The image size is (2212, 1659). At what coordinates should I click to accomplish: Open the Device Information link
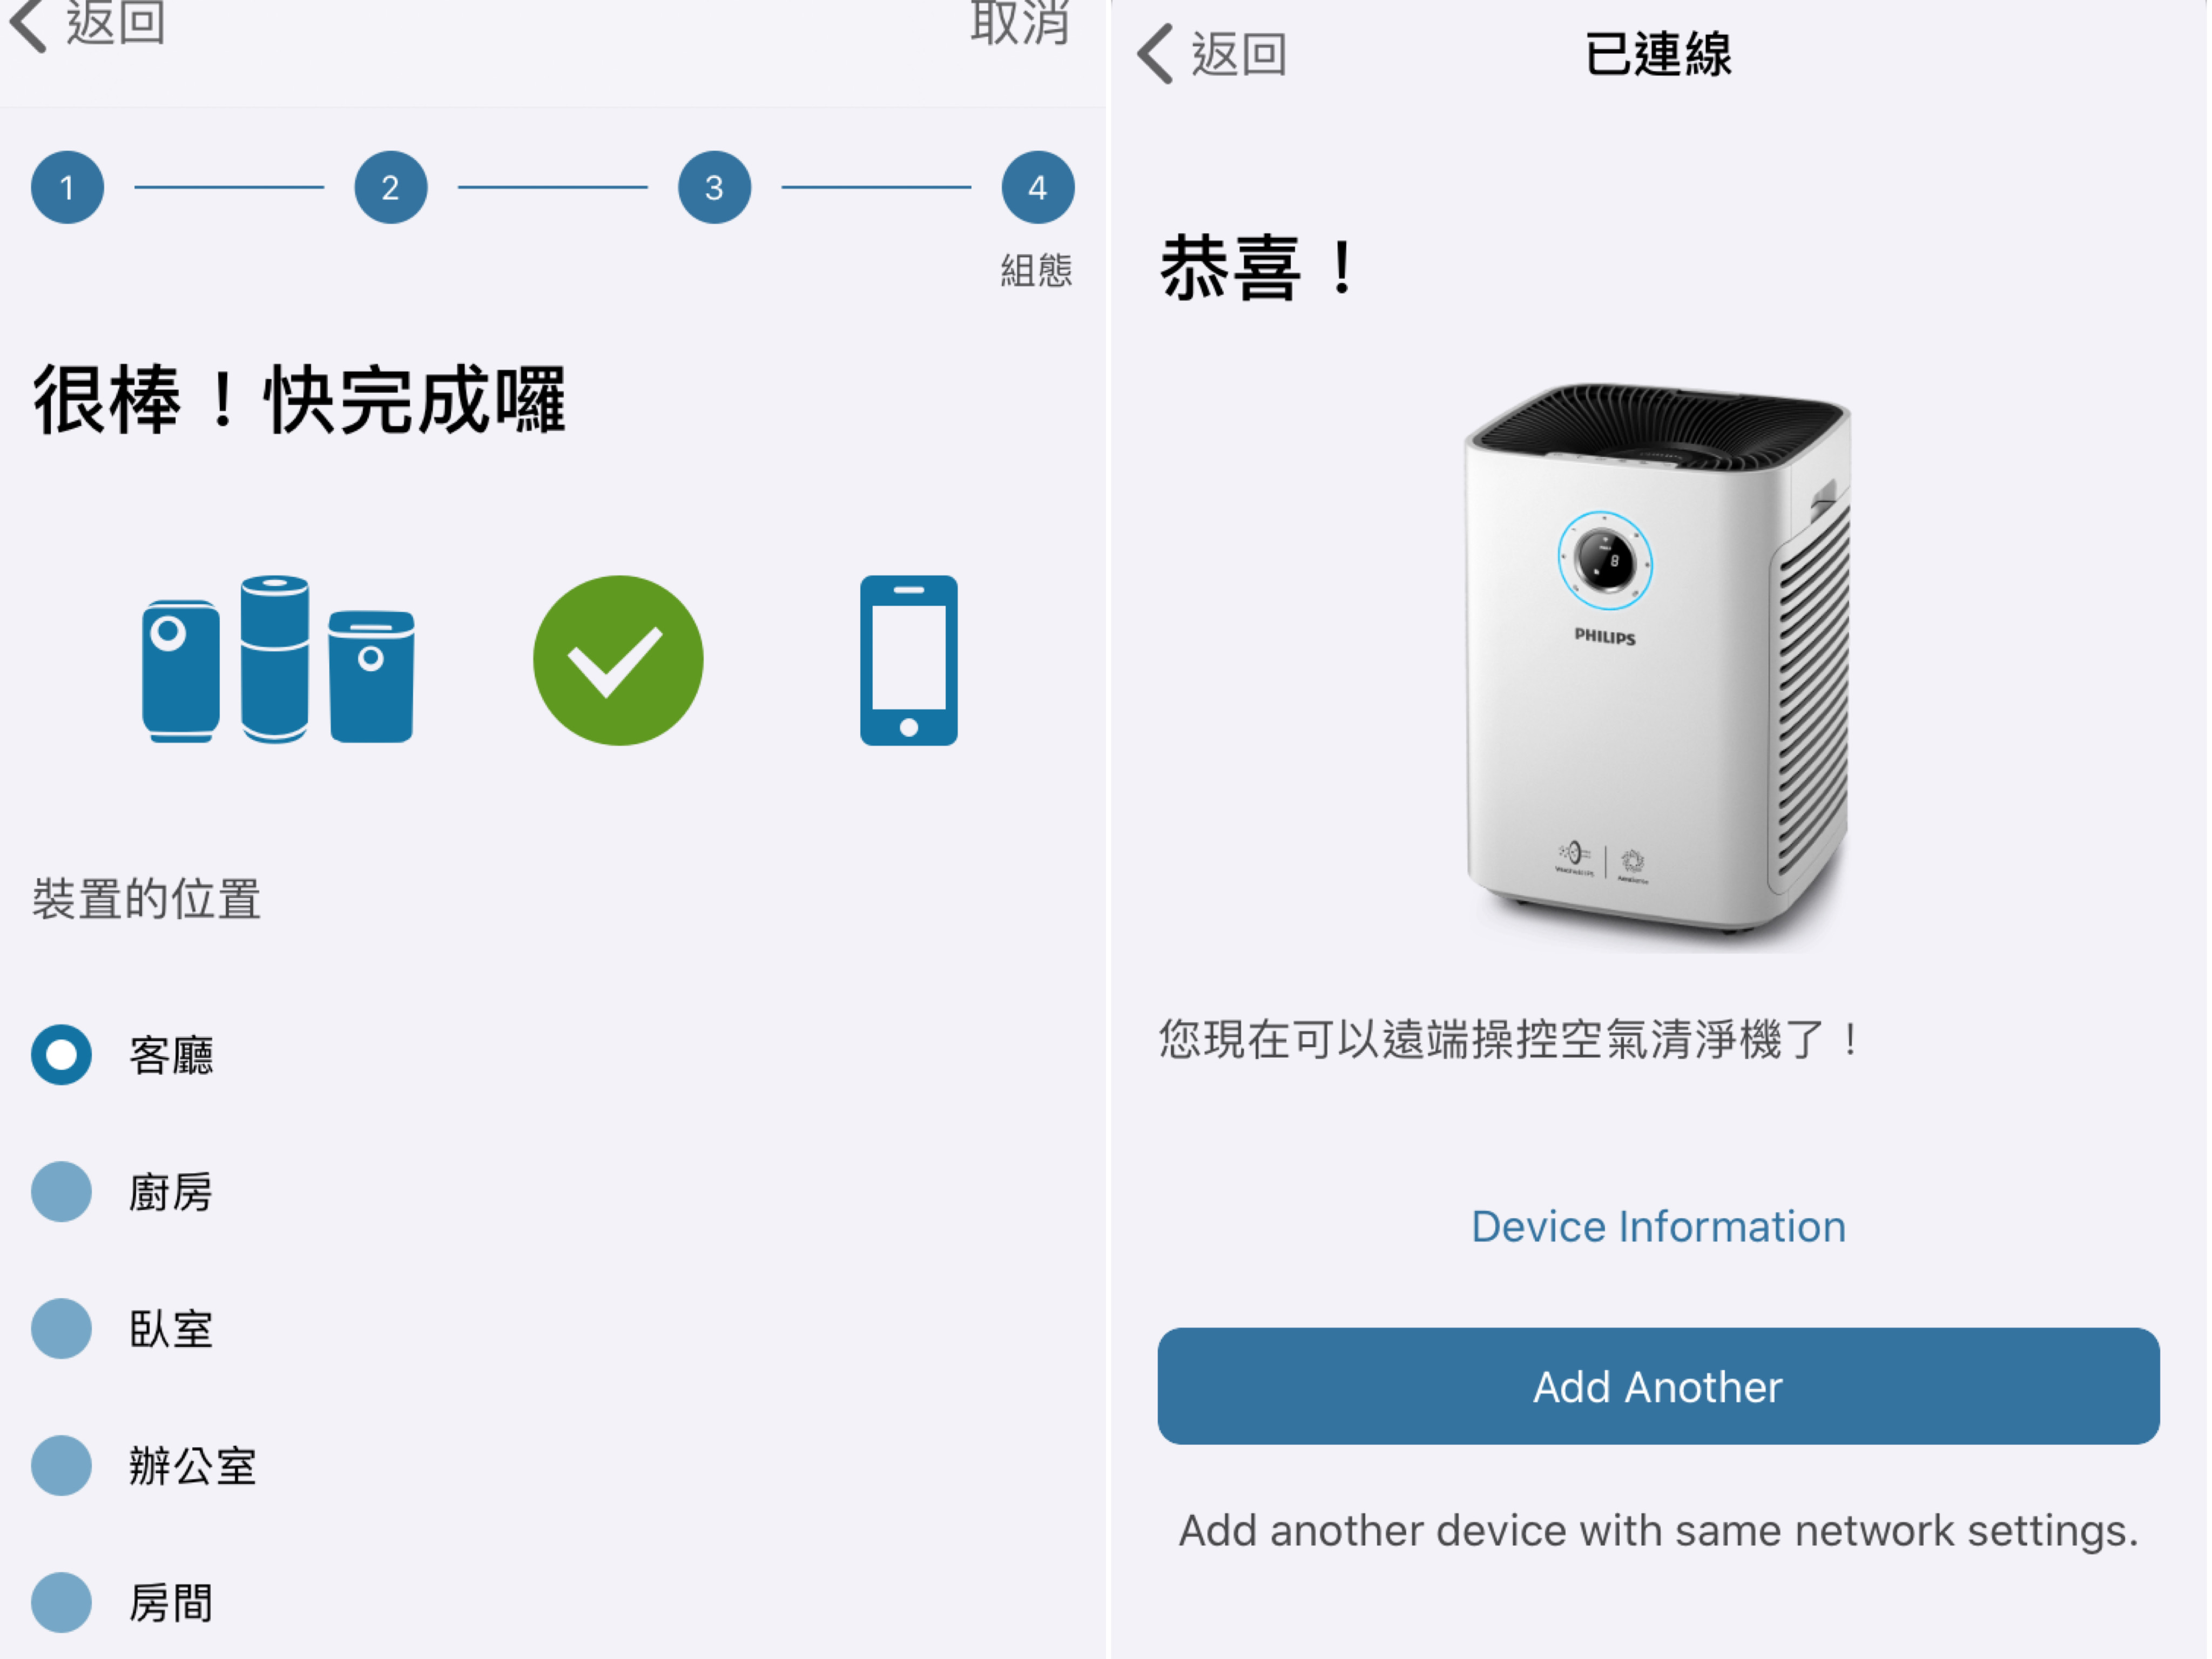[1658, 1227]
